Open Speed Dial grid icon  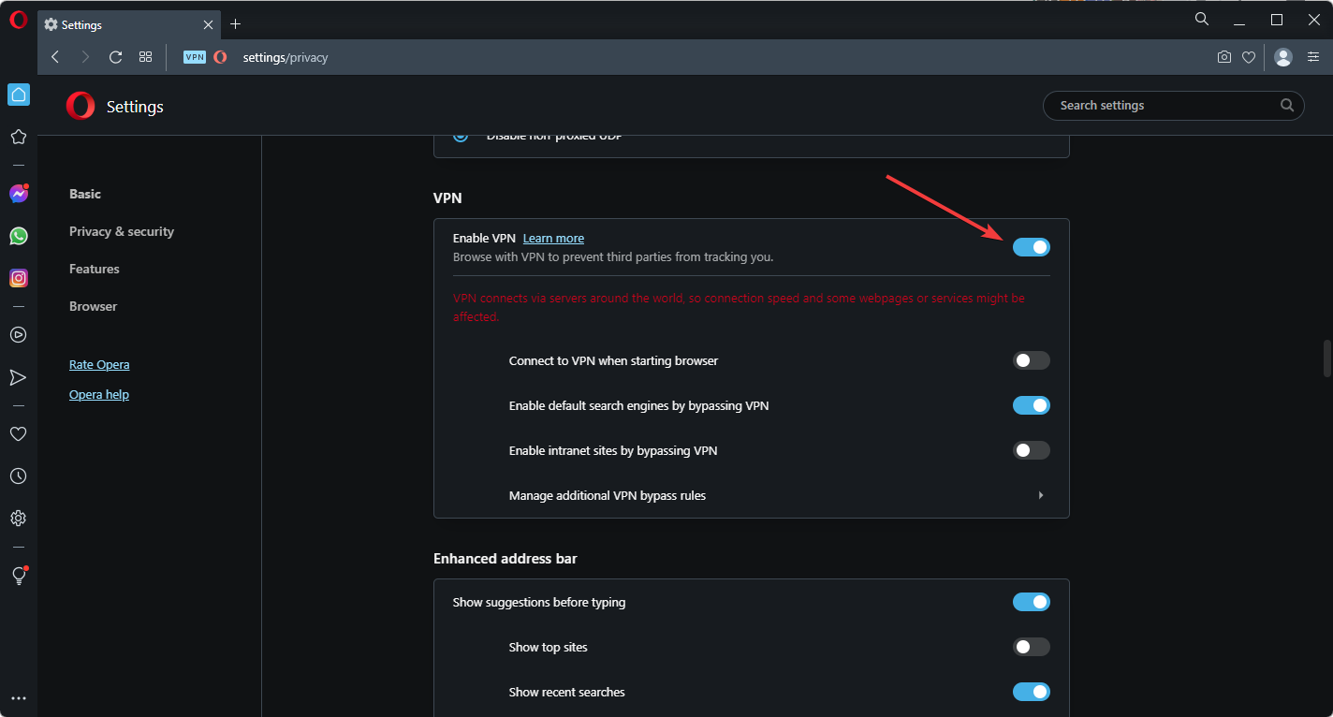pyautogui.click(x=145, y=57)
